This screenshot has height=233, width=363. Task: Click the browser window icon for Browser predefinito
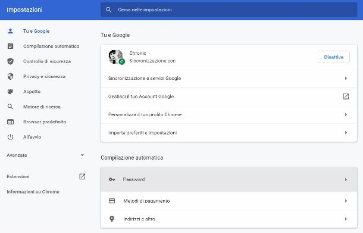[10, 122]
